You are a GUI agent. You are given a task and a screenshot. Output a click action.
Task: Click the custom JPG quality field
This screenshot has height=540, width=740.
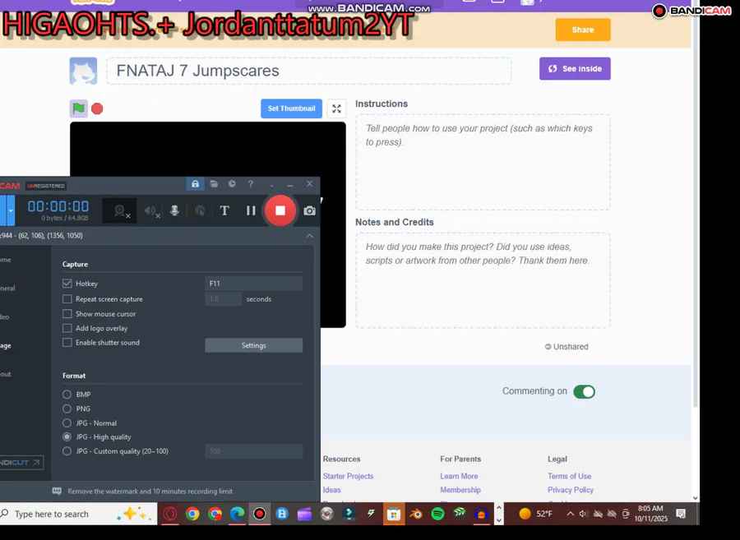253,451
